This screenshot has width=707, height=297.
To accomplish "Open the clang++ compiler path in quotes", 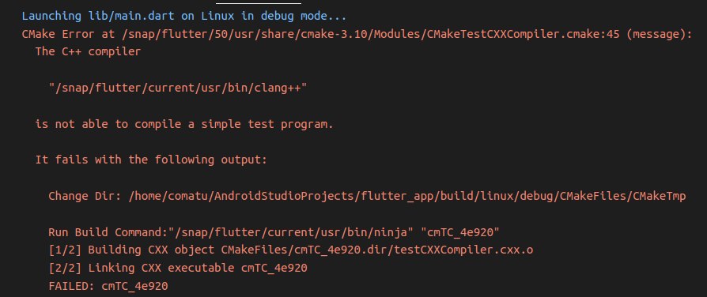I will coord(178,88).
